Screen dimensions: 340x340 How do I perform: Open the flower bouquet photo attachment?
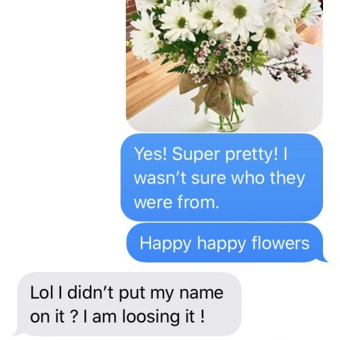coord(224,66)
